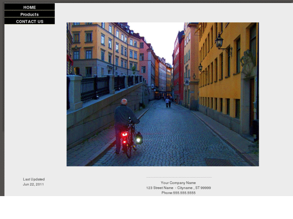
Task: Click the red building facade in photo
Action: tap(178, 68)
